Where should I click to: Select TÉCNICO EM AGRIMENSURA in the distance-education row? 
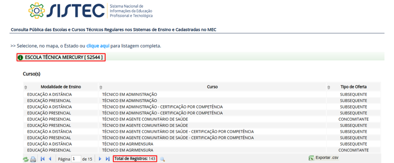click(128, 144)
